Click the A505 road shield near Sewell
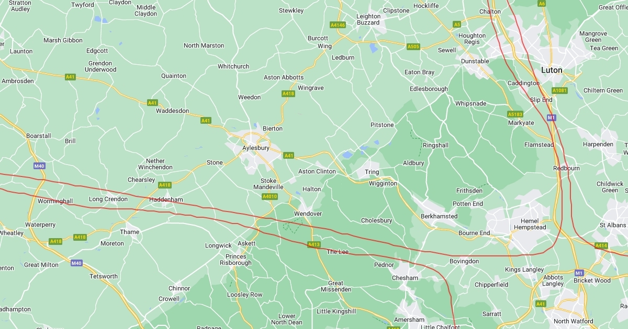The height and width of the screenshot is (329, 628). pyautogui.click(x=413, y=46)
